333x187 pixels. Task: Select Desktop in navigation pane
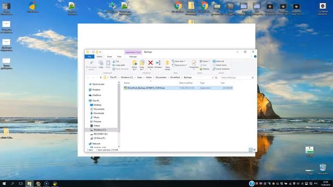[96, 105]
